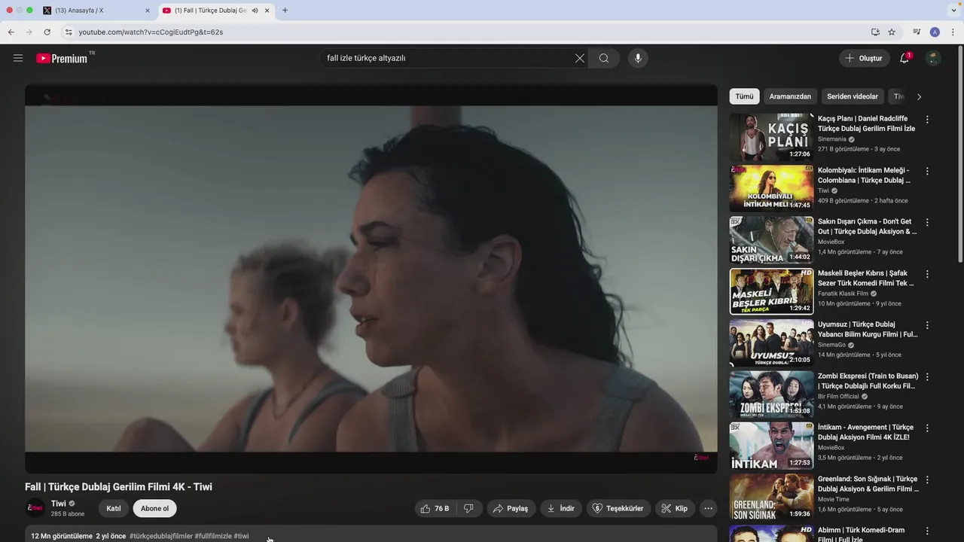Join the channel with Katıl
This screenshot has width=964, height=542.
click(x=114, y=508)
